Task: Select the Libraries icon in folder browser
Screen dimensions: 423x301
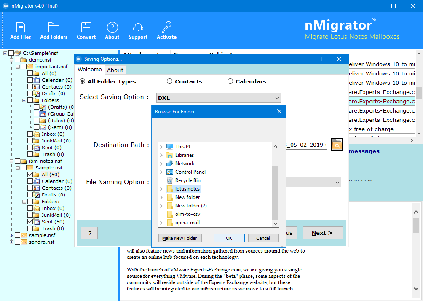Action: 170,155
